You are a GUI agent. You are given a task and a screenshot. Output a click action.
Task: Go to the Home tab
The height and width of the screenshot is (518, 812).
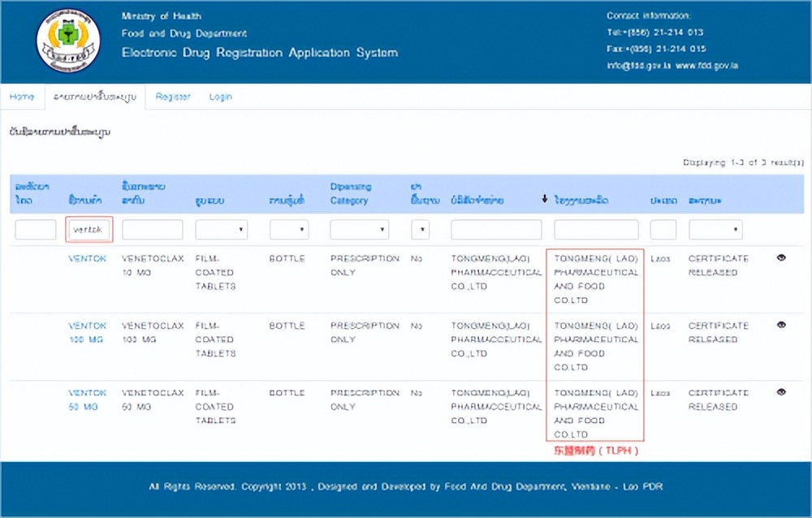click(x=22, y=97)
